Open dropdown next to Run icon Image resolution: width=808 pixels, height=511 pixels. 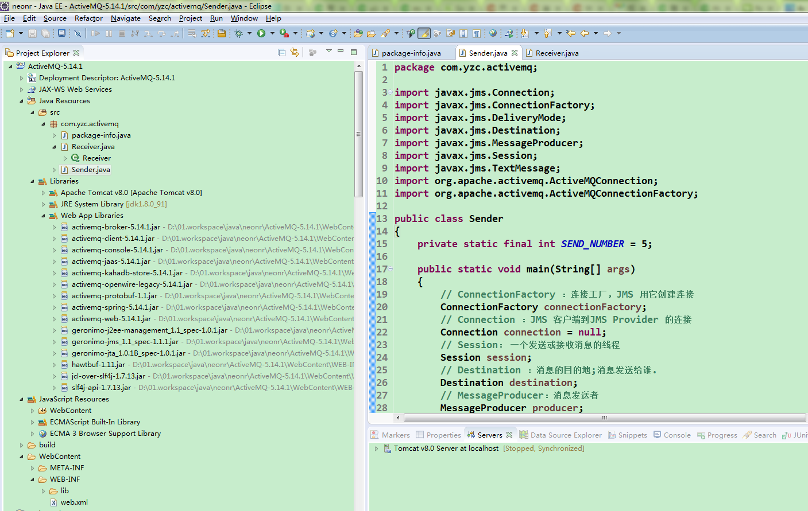(x=272, y=33)
